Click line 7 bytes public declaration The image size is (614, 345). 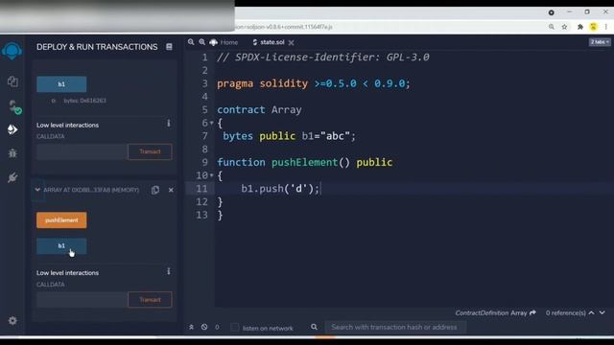(x=289, y=136)
